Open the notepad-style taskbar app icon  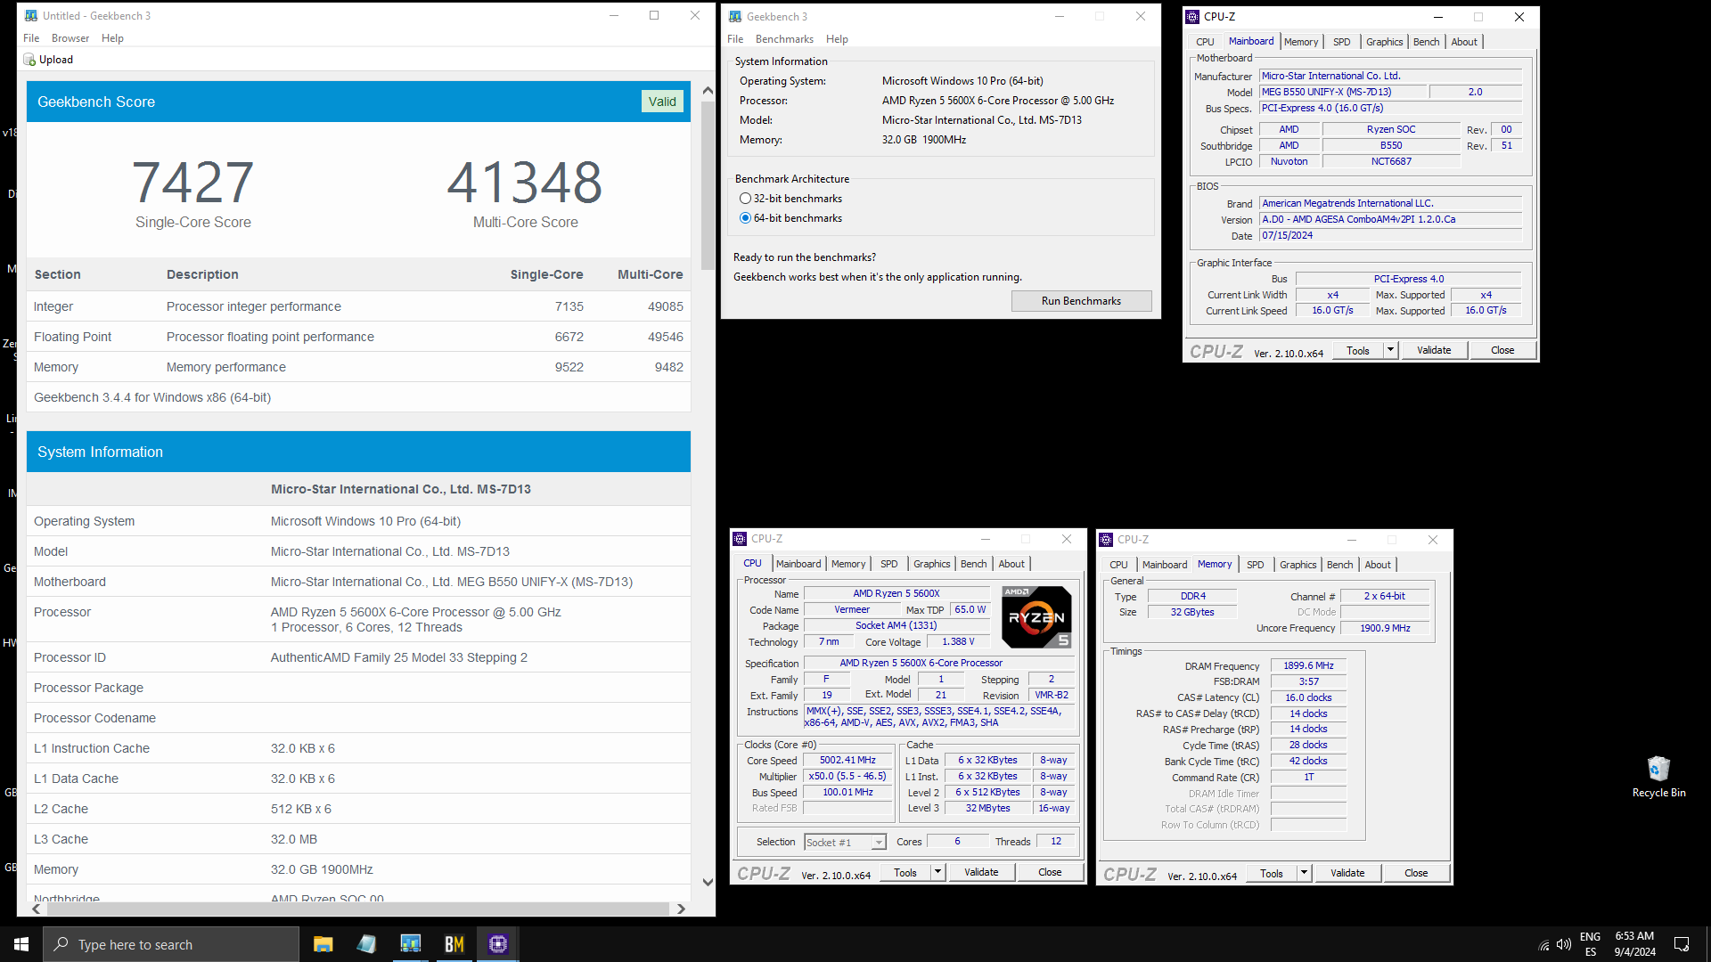click(x=366, y=944)
